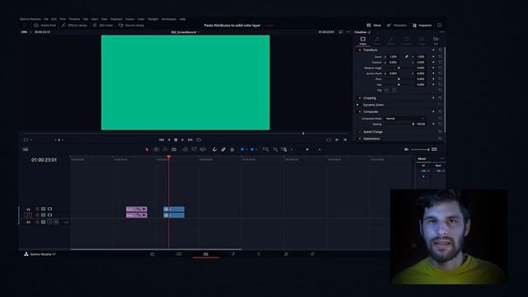The height and width of the screenshot is (297, 528).
Task: Click the Overwrite clip icon
Action: [x=194, y=149]
